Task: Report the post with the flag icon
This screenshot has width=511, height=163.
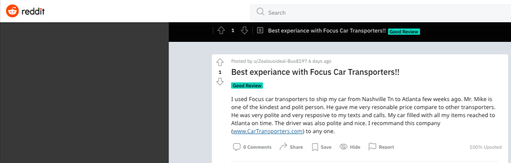Action: click(381, 147)
